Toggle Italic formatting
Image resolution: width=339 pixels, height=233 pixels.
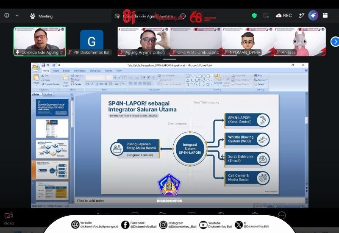point(92,84)
